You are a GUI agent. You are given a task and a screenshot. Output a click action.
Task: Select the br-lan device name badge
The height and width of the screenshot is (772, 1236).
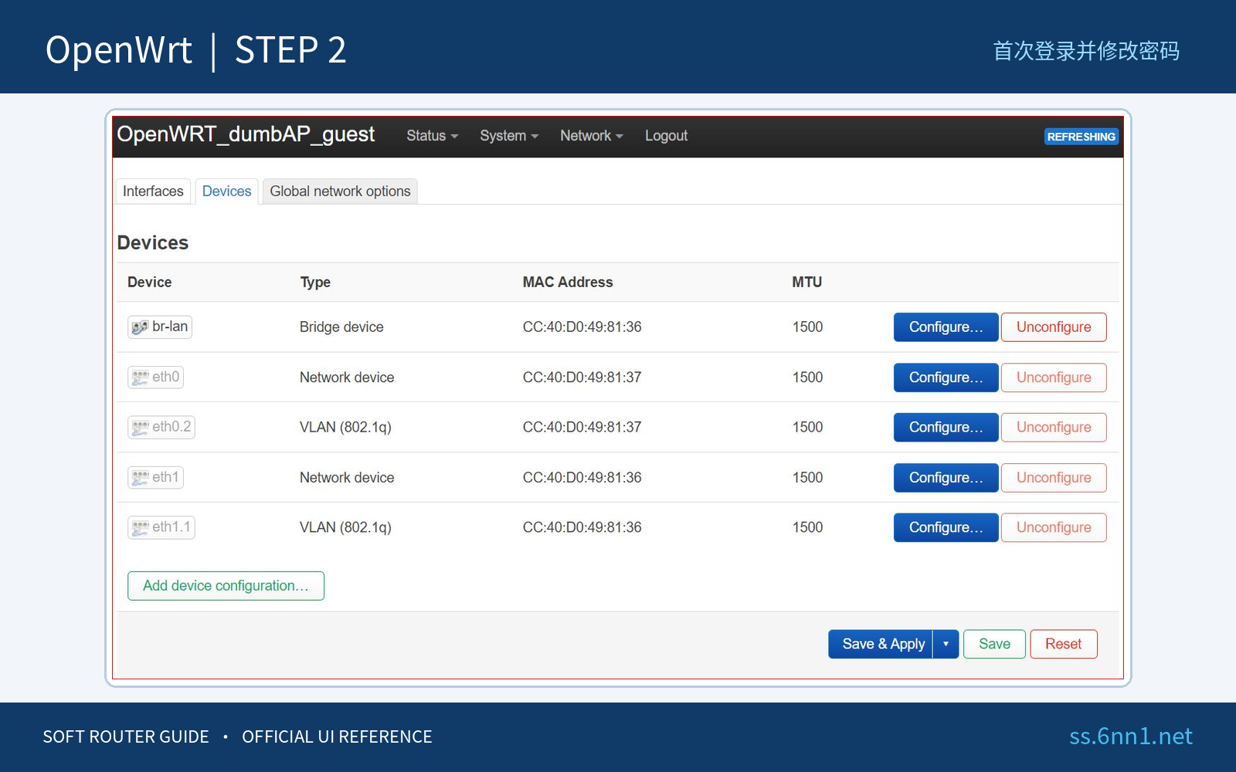coord(160,327)
